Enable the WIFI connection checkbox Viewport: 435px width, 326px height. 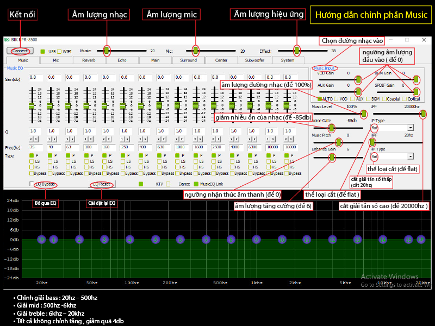(x=59, y=52)
